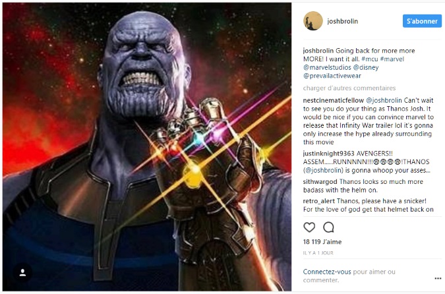Open comments via speech bubble icon
This screenshot has height=294, width=445.
328,227
